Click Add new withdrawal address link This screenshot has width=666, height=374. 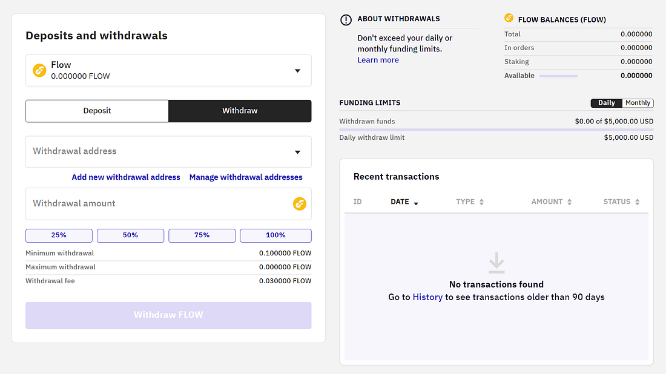(x=126, y=177)
